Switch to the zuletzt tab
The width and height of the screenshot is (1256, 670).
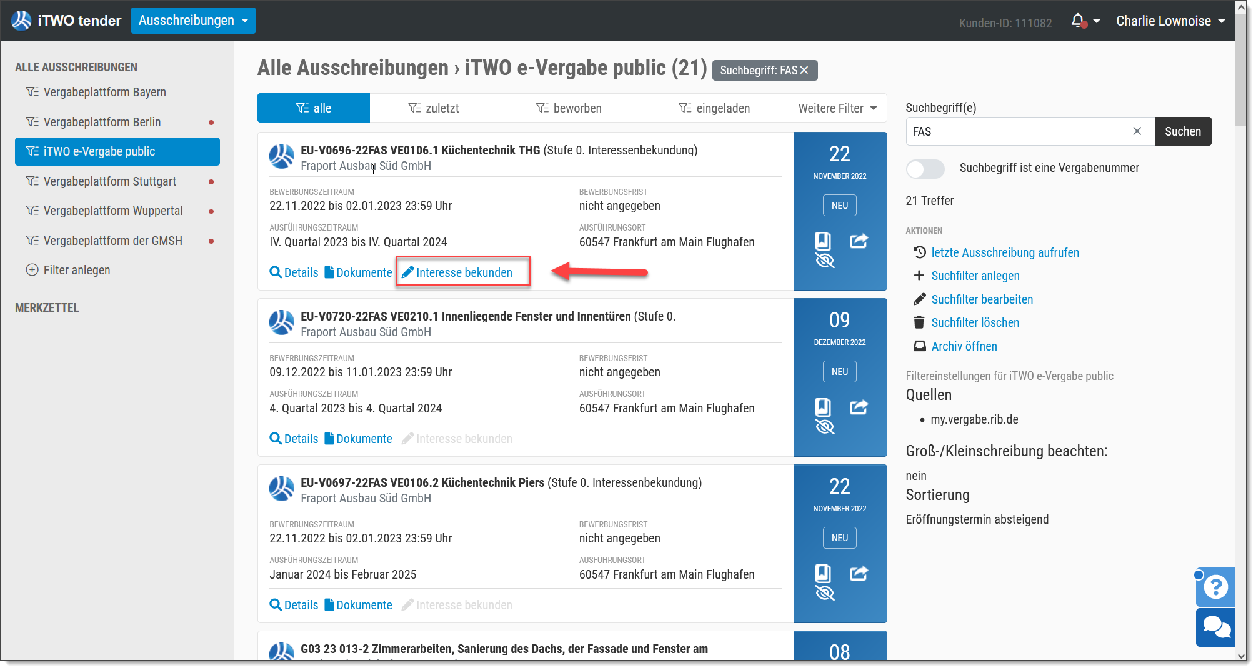(434, 108)
